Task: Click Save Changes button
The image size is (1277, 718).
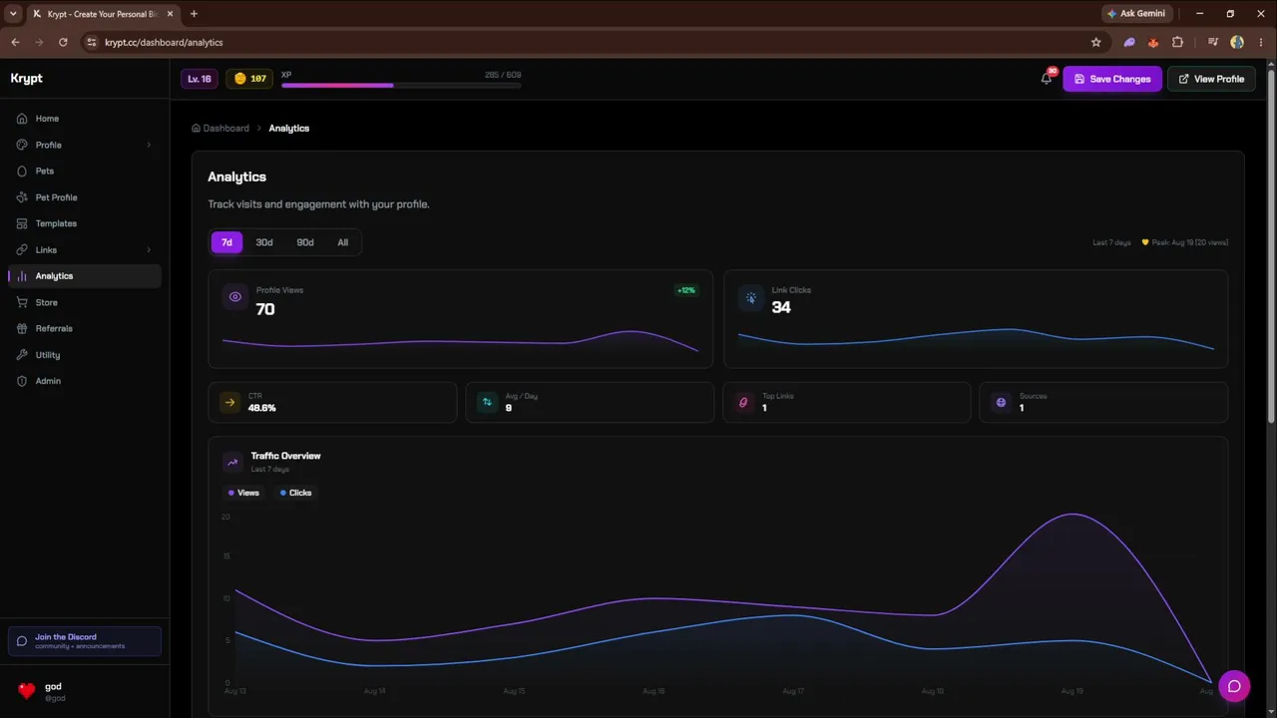Action: (1112, 79)
